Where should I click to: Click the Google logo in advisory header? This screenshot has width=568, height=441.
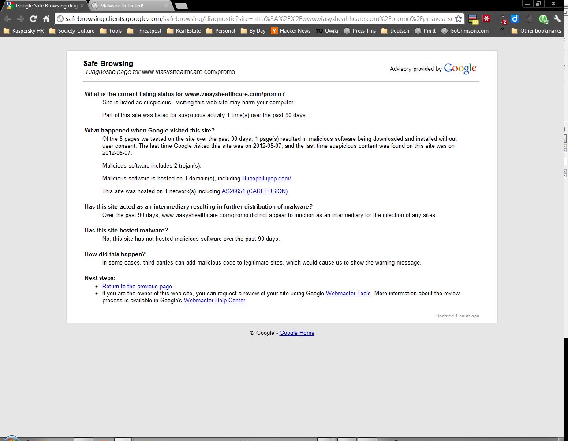tap(460, 69)
